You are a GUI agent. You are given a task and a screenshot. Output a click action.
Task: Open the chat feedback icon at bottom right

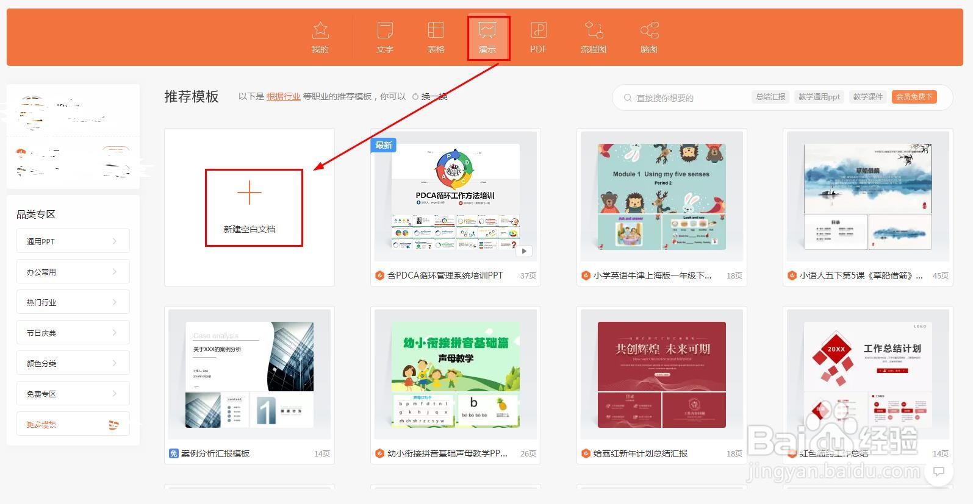[x=939, y=471]
